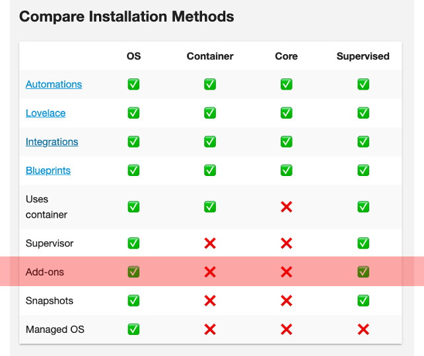Viewport: 424px width, 356px height.
Task: Click Blueprints green check under OS
Action: [133, 170]
